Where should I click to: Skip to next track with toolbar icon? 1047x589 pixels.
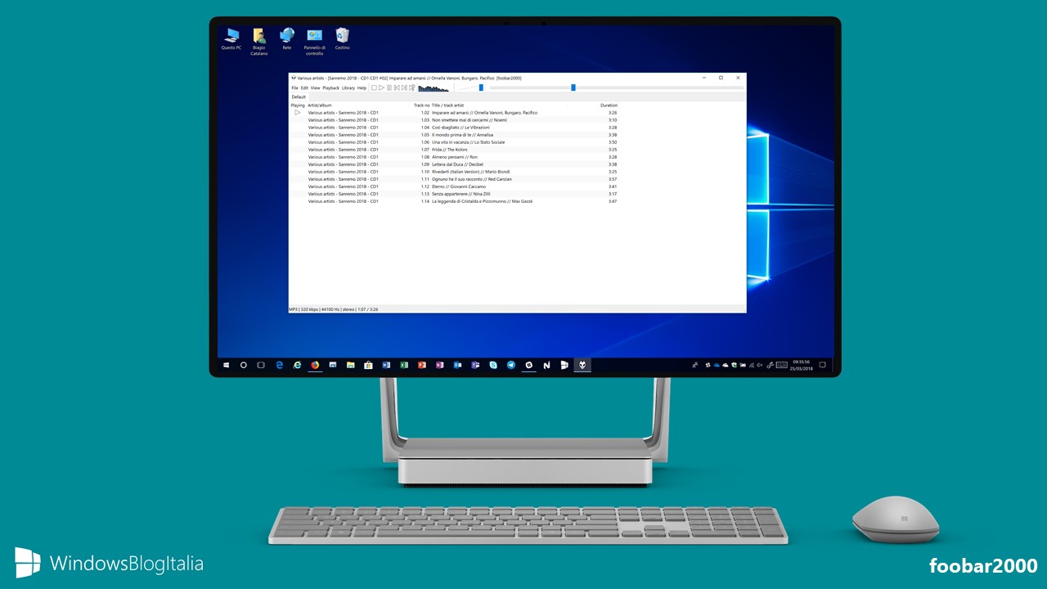404,88
